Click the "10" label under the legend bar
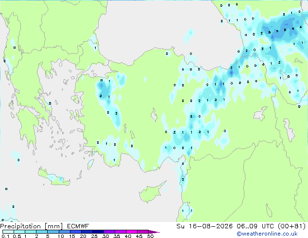The width and height of the screenshot is (308, 238). pos(61,236)
